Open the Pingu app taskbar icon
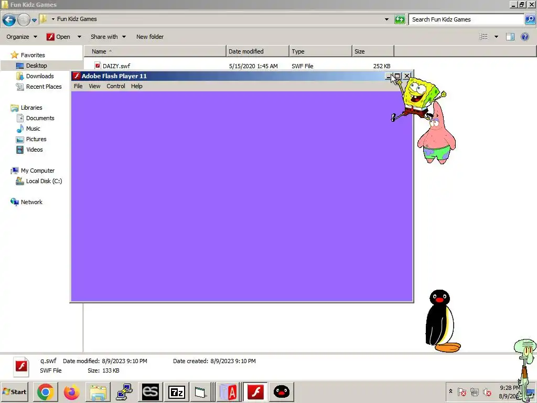The width and height of the screenshot is (537, 403). pos(282,391)
